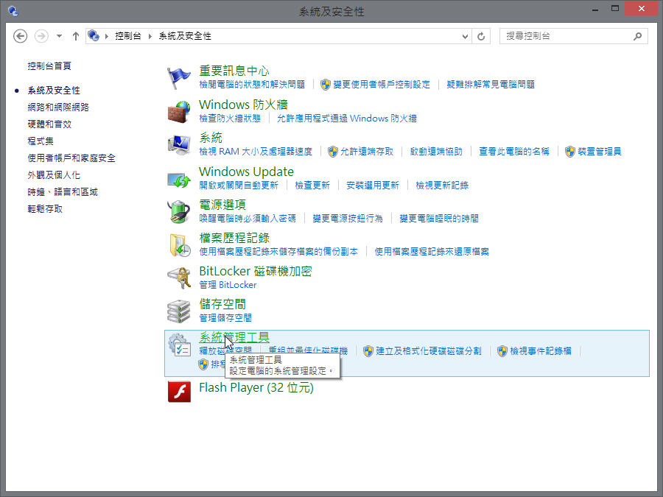Click 變更電源按鈕行為 link
Image resolution: width=663 pixels, height=497 pixels.
pyautogui.click(x=348, y=218)
